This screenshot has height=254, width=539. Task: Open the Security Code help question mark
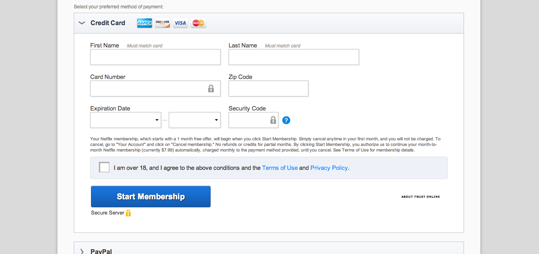coord(286,120)
